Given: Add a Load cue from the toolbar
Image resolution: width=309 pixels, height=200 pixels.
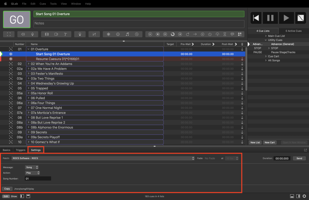Looking at the screenshot, I should (173, 34).
